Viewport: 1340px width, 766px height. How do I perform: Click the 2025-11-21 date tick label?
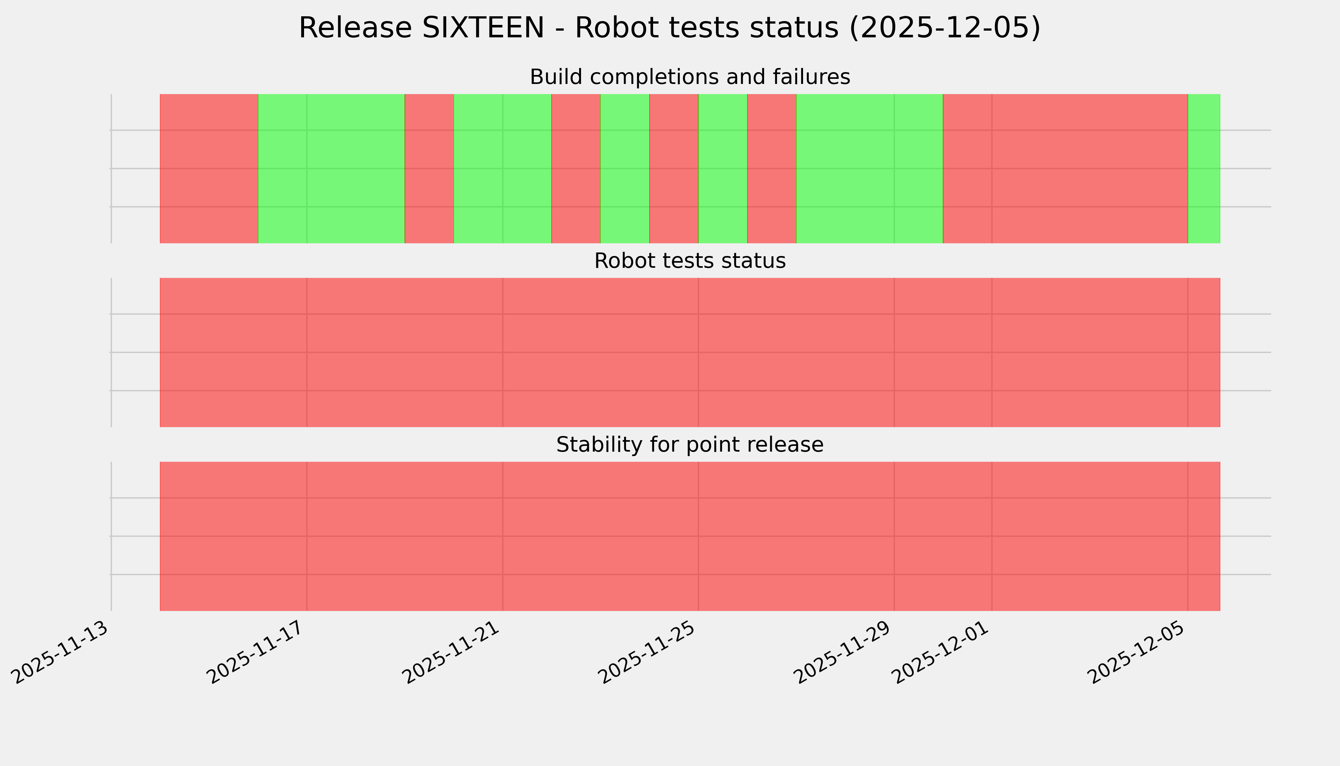(453, 652)
